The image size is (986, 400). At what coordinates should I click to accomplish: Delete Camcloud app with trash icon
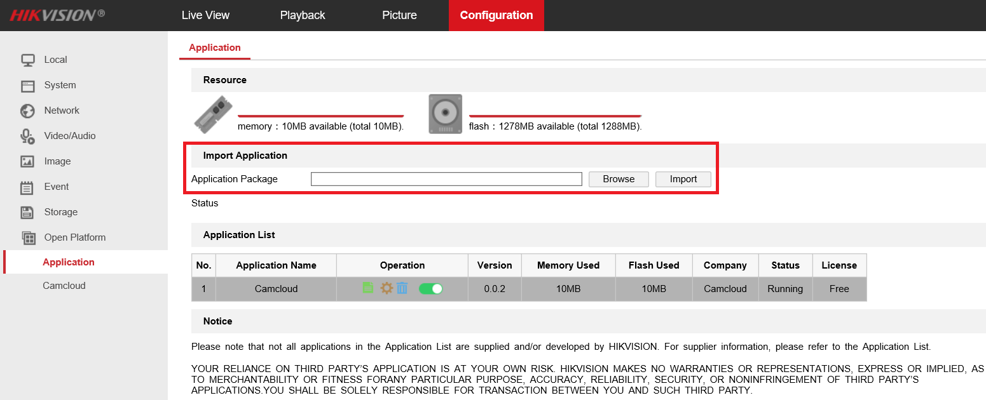click(402, 288)
